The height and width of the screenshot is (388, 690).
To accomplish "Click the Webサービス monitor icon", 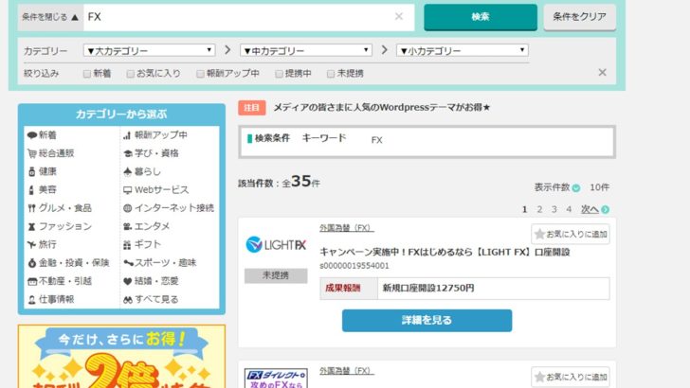I will click(x=128, y=190).
